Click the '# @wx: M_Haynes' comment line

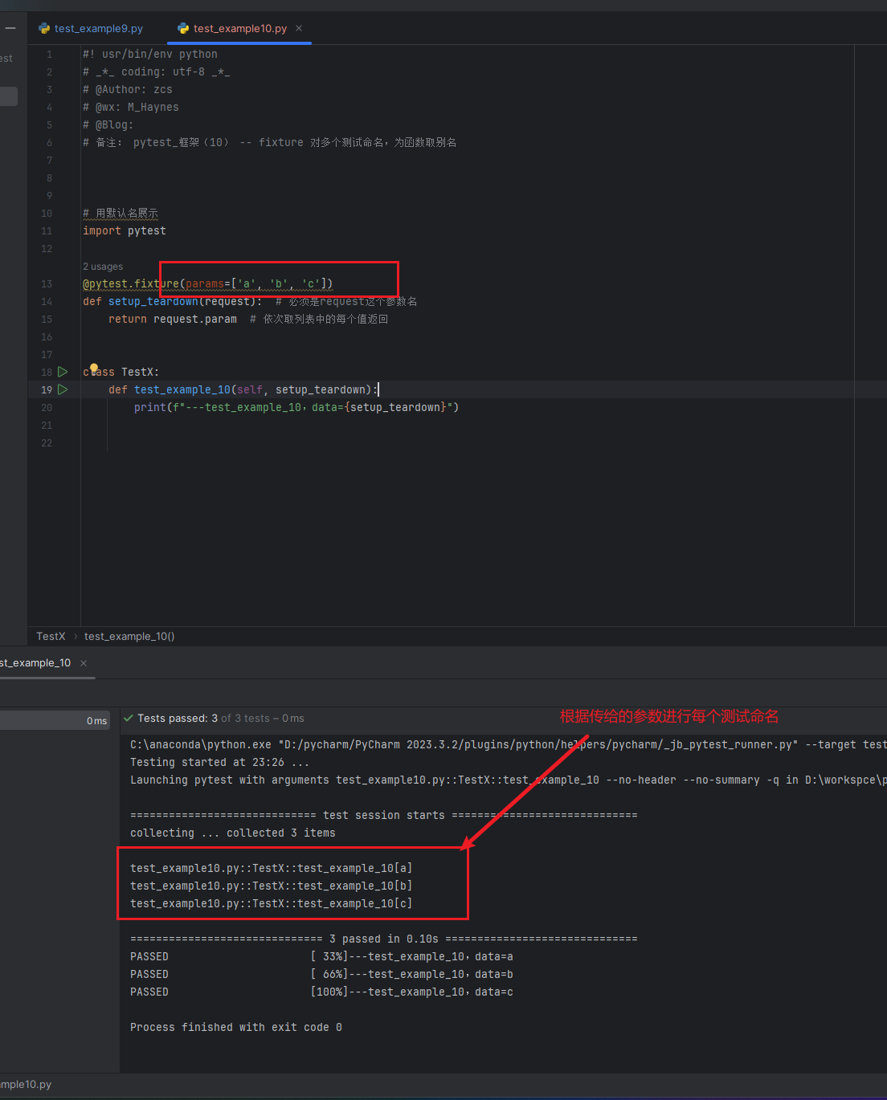[131, 107]
